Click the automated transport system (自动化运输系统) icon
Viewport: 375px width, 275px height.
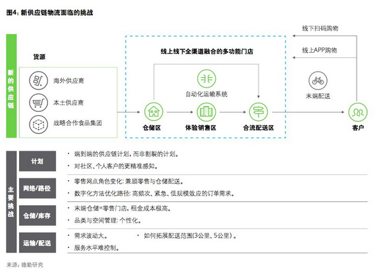pos(207,79)
